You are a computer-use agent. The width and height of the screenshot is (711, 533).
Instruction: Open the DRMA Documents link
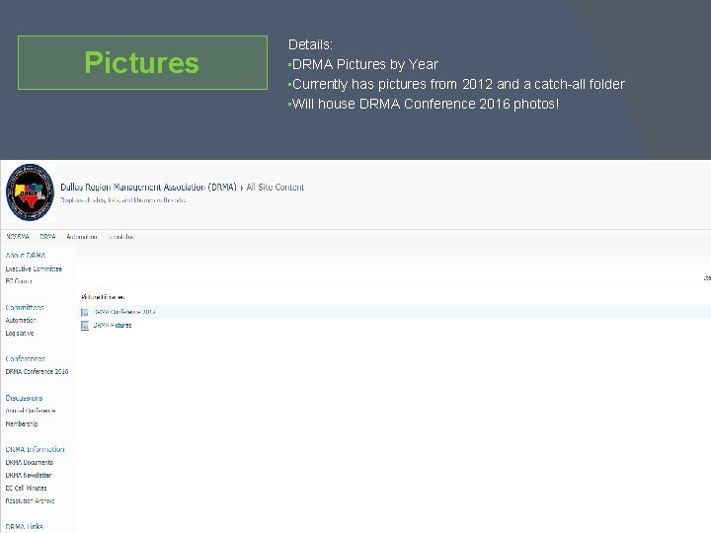tap(29, 462)
